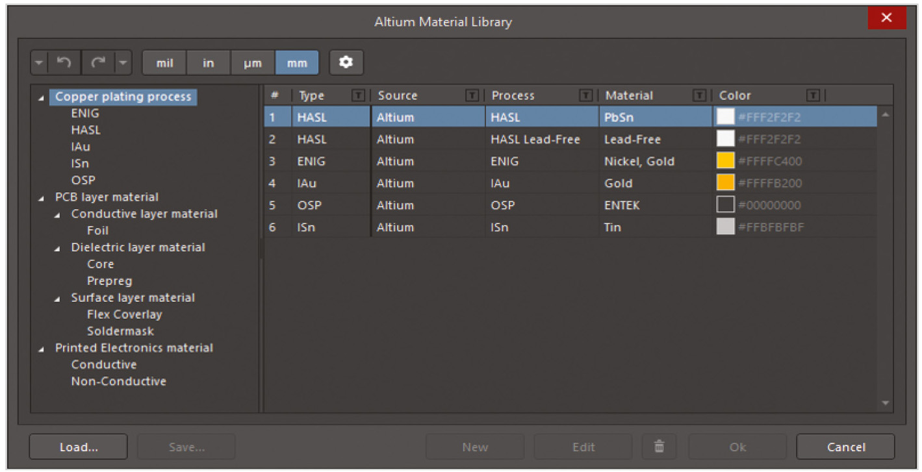Select IAu in the tree
922x472 pixels.
(81, 147)
